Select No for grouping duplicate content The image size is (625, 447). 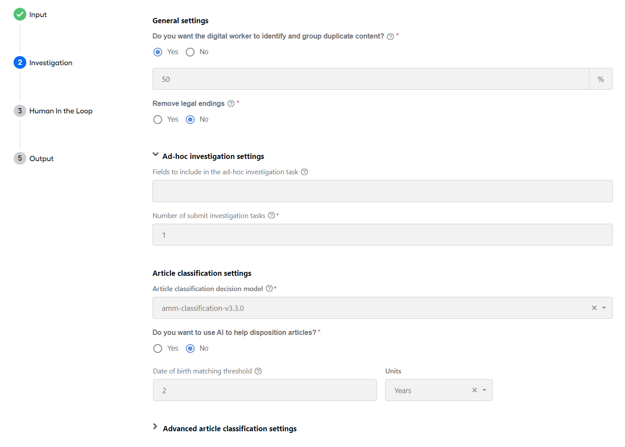pos(190,52)
